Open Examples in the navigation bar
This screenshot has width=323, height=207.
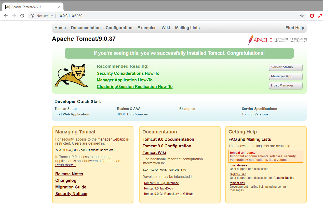pos(147,28)
